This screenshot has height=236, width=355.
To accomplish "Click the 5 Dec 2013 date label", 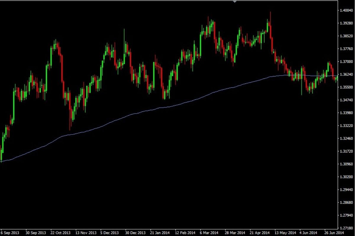I will [x=109, y=232].
